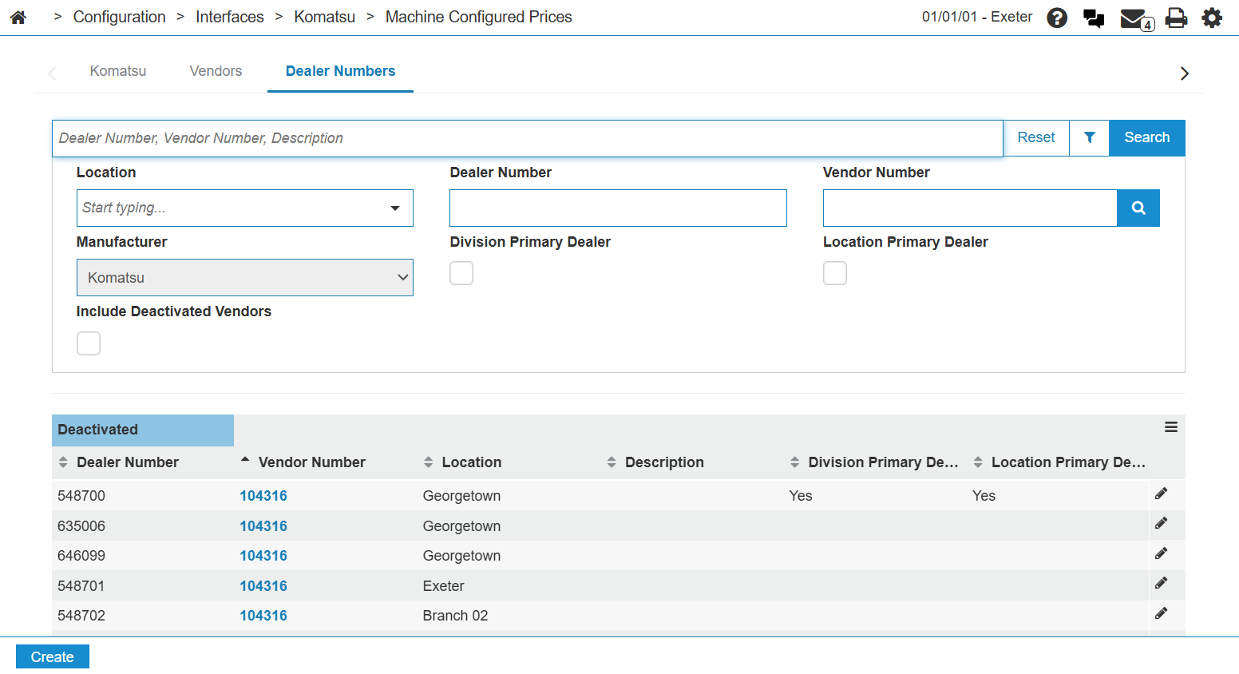The image size is (1239, 674).
Task: Go to the home page icon
Action: tap(18, 17)
